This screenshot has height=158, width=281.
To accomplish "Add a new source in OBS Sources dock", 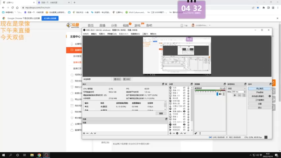I will (170, 133).
